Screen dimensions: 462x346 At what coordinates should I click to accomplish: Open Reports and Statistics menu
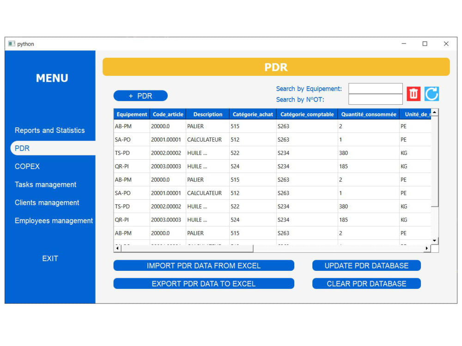(x=50, y=131)
